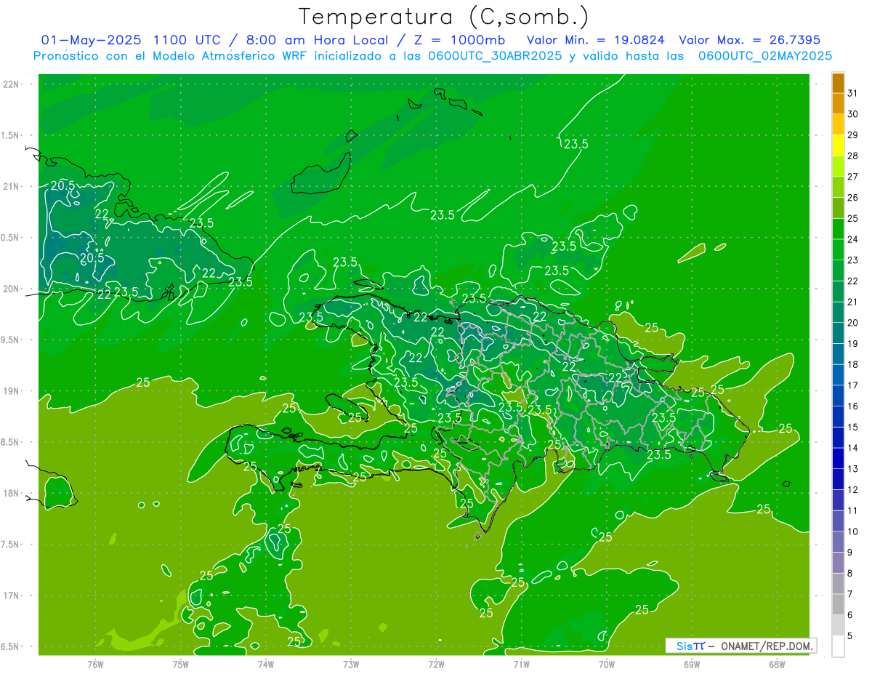872x674 pixels.
Task: Click the '18N' latitude axis label
Action: click(x=11, y=494)
